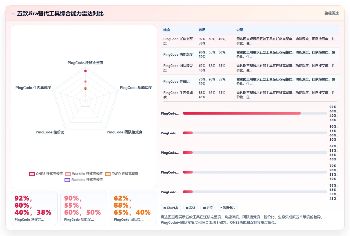Viewport: 350px width, 236px height.
Task: Click the progress bar valued 88%, 65%, 55%, 45%
Action: [255, 192]
